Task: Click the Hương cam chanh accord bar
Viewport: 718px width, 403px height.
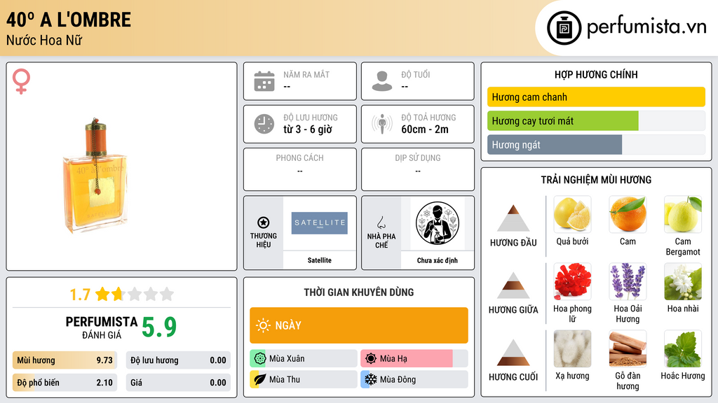Action: point(596,97)
